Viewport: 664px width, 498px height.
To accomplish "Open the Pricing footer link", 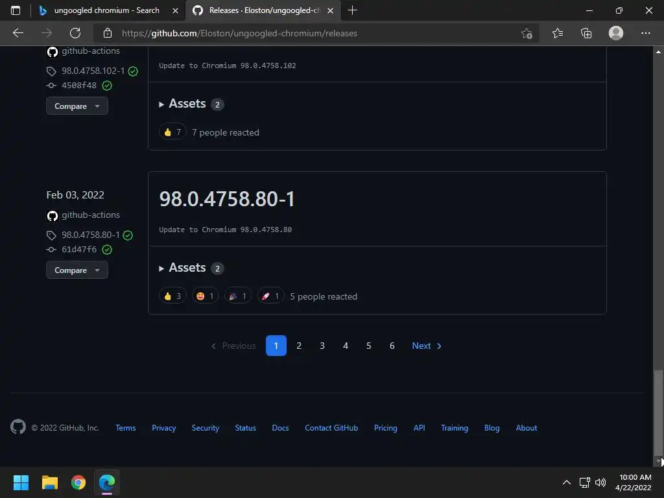I will click(x=386, y=428).
